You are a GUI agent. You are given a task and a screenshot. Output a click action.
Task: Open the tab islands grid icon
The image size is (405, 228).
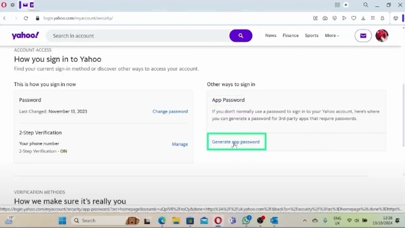[337, 5]
